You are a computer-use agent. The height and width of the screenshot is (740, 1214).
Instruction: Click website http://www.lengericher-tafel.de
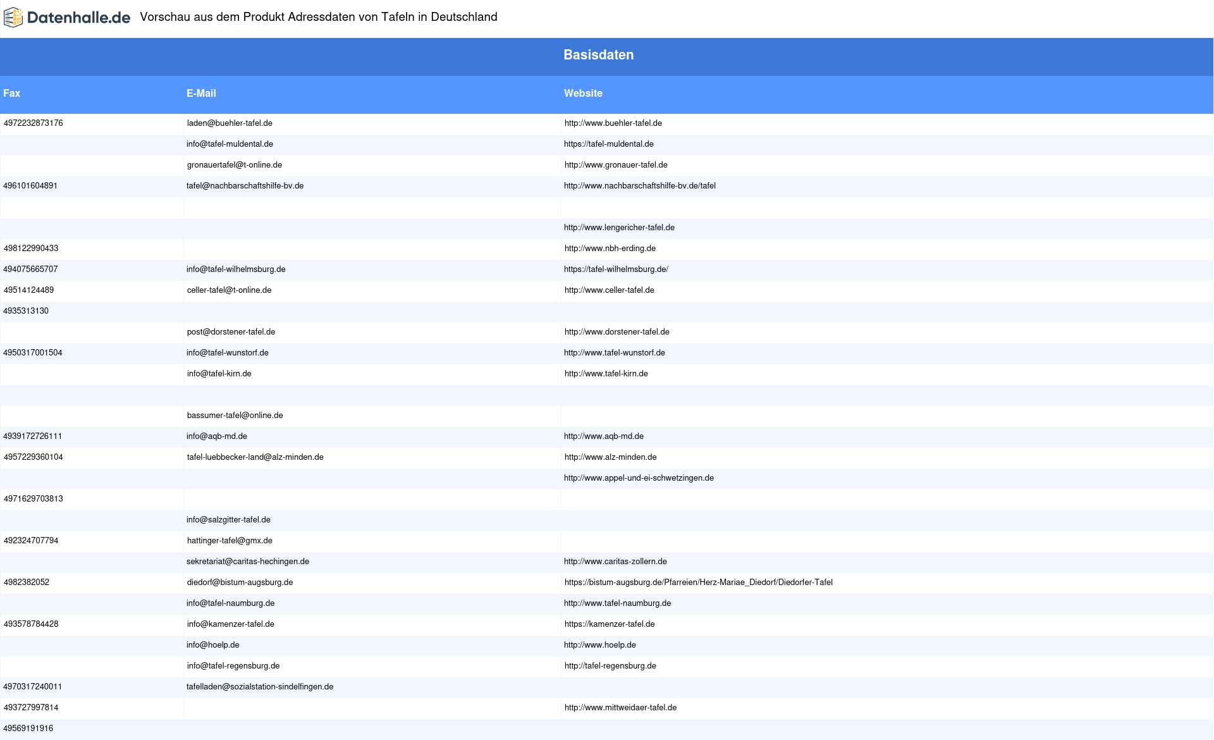pyautogui.click(x=619, y=228)
